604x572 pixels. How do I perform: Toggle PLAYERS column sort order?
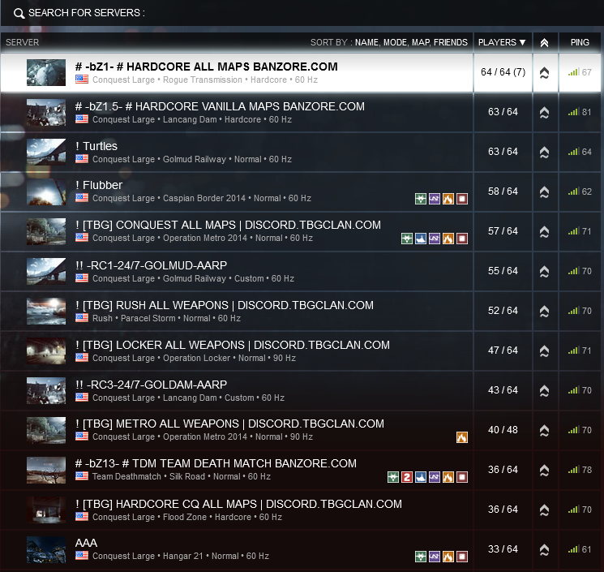click(503, 42)
